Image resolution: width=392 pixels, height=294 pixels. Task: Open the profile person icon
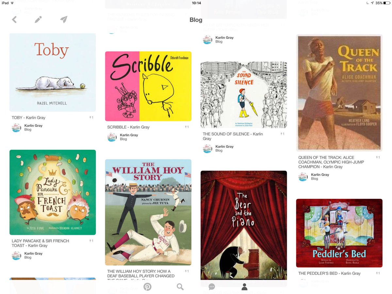(244, 287)
